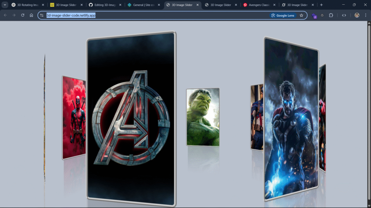Select the Iron Man card behind Thor
This screenshot has width=371, height=208.
point(322,118)
